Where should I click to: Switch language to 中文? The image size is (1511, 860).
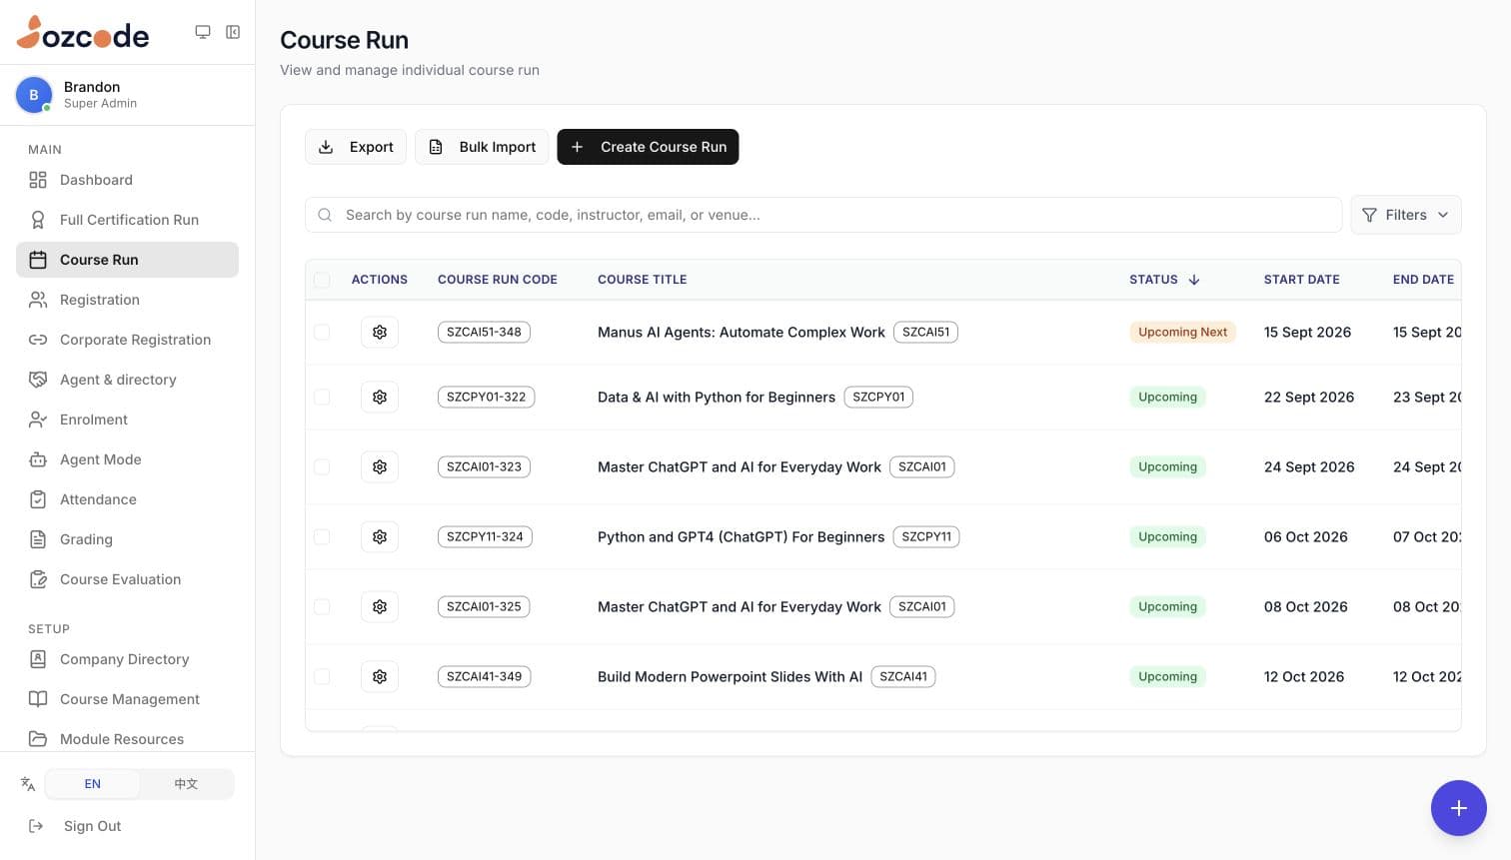tap(186, 784)
